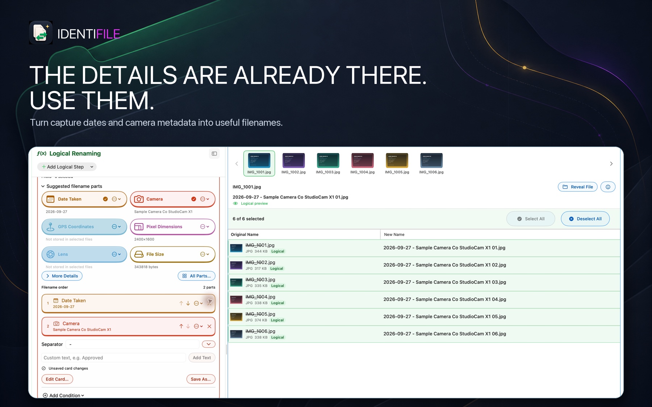Click the File Size drive icon
652x407 pixels.
point(139,254)
